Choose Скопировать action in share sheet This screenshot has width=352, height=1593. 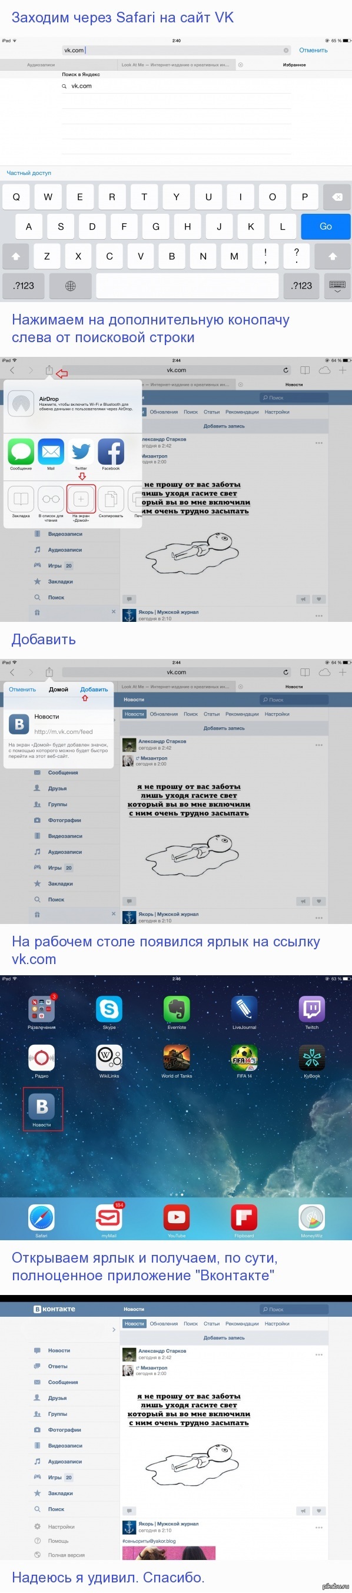pos(111,499)
